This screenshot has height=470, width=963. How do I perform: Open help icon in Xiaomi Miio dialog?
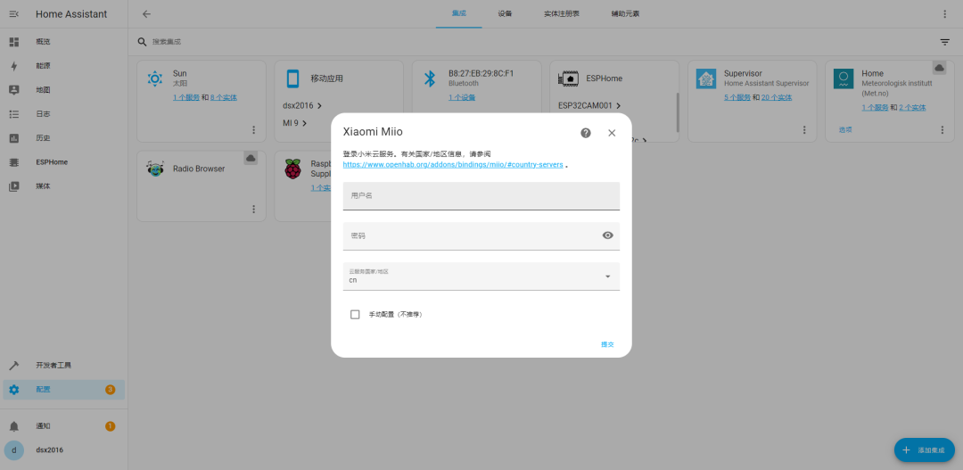(x=586, y=133)
